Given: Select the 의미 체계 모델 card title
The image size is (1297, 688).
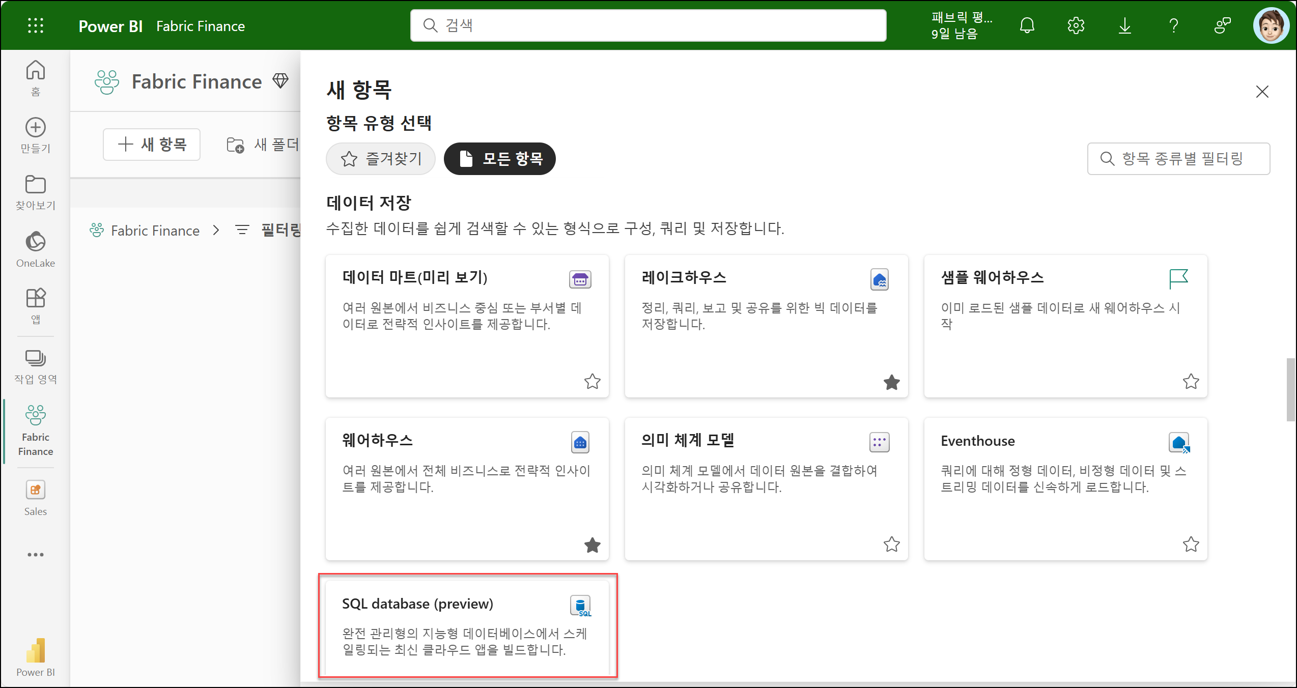Looking at the screenshot, I should point(688,440).
